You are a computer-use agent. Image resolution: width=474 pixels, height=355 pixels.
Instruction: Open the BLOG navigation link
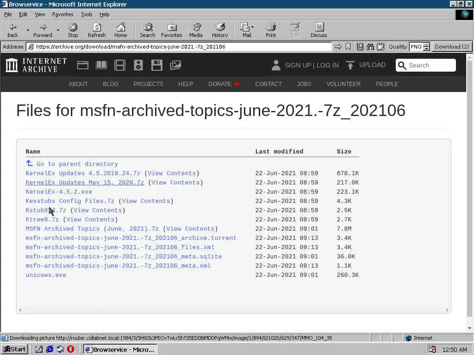pyautogui.click(x=111, y=84)
